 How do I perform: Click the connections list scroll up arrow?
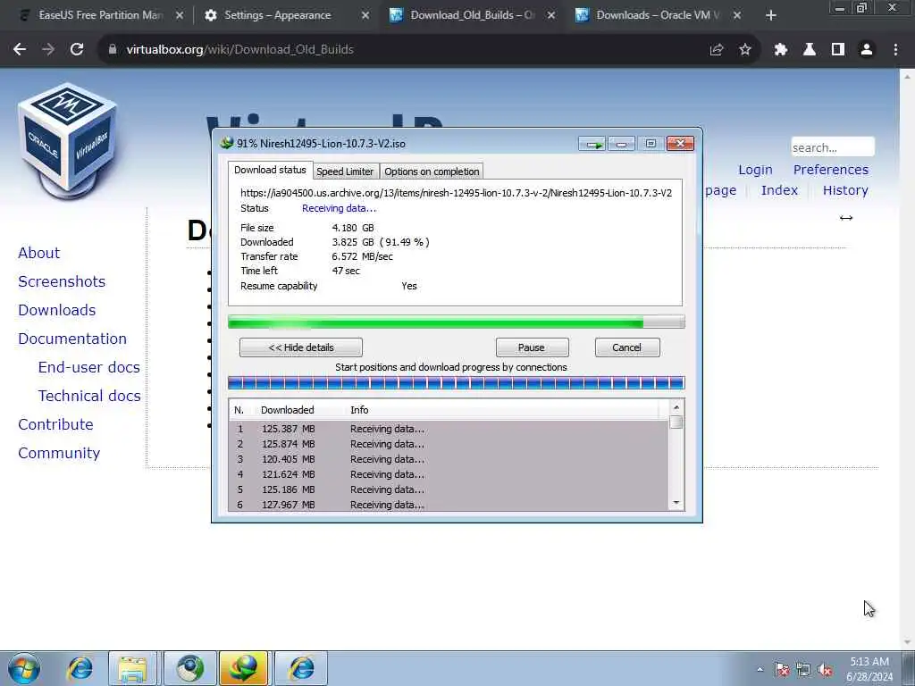[676, 407]
